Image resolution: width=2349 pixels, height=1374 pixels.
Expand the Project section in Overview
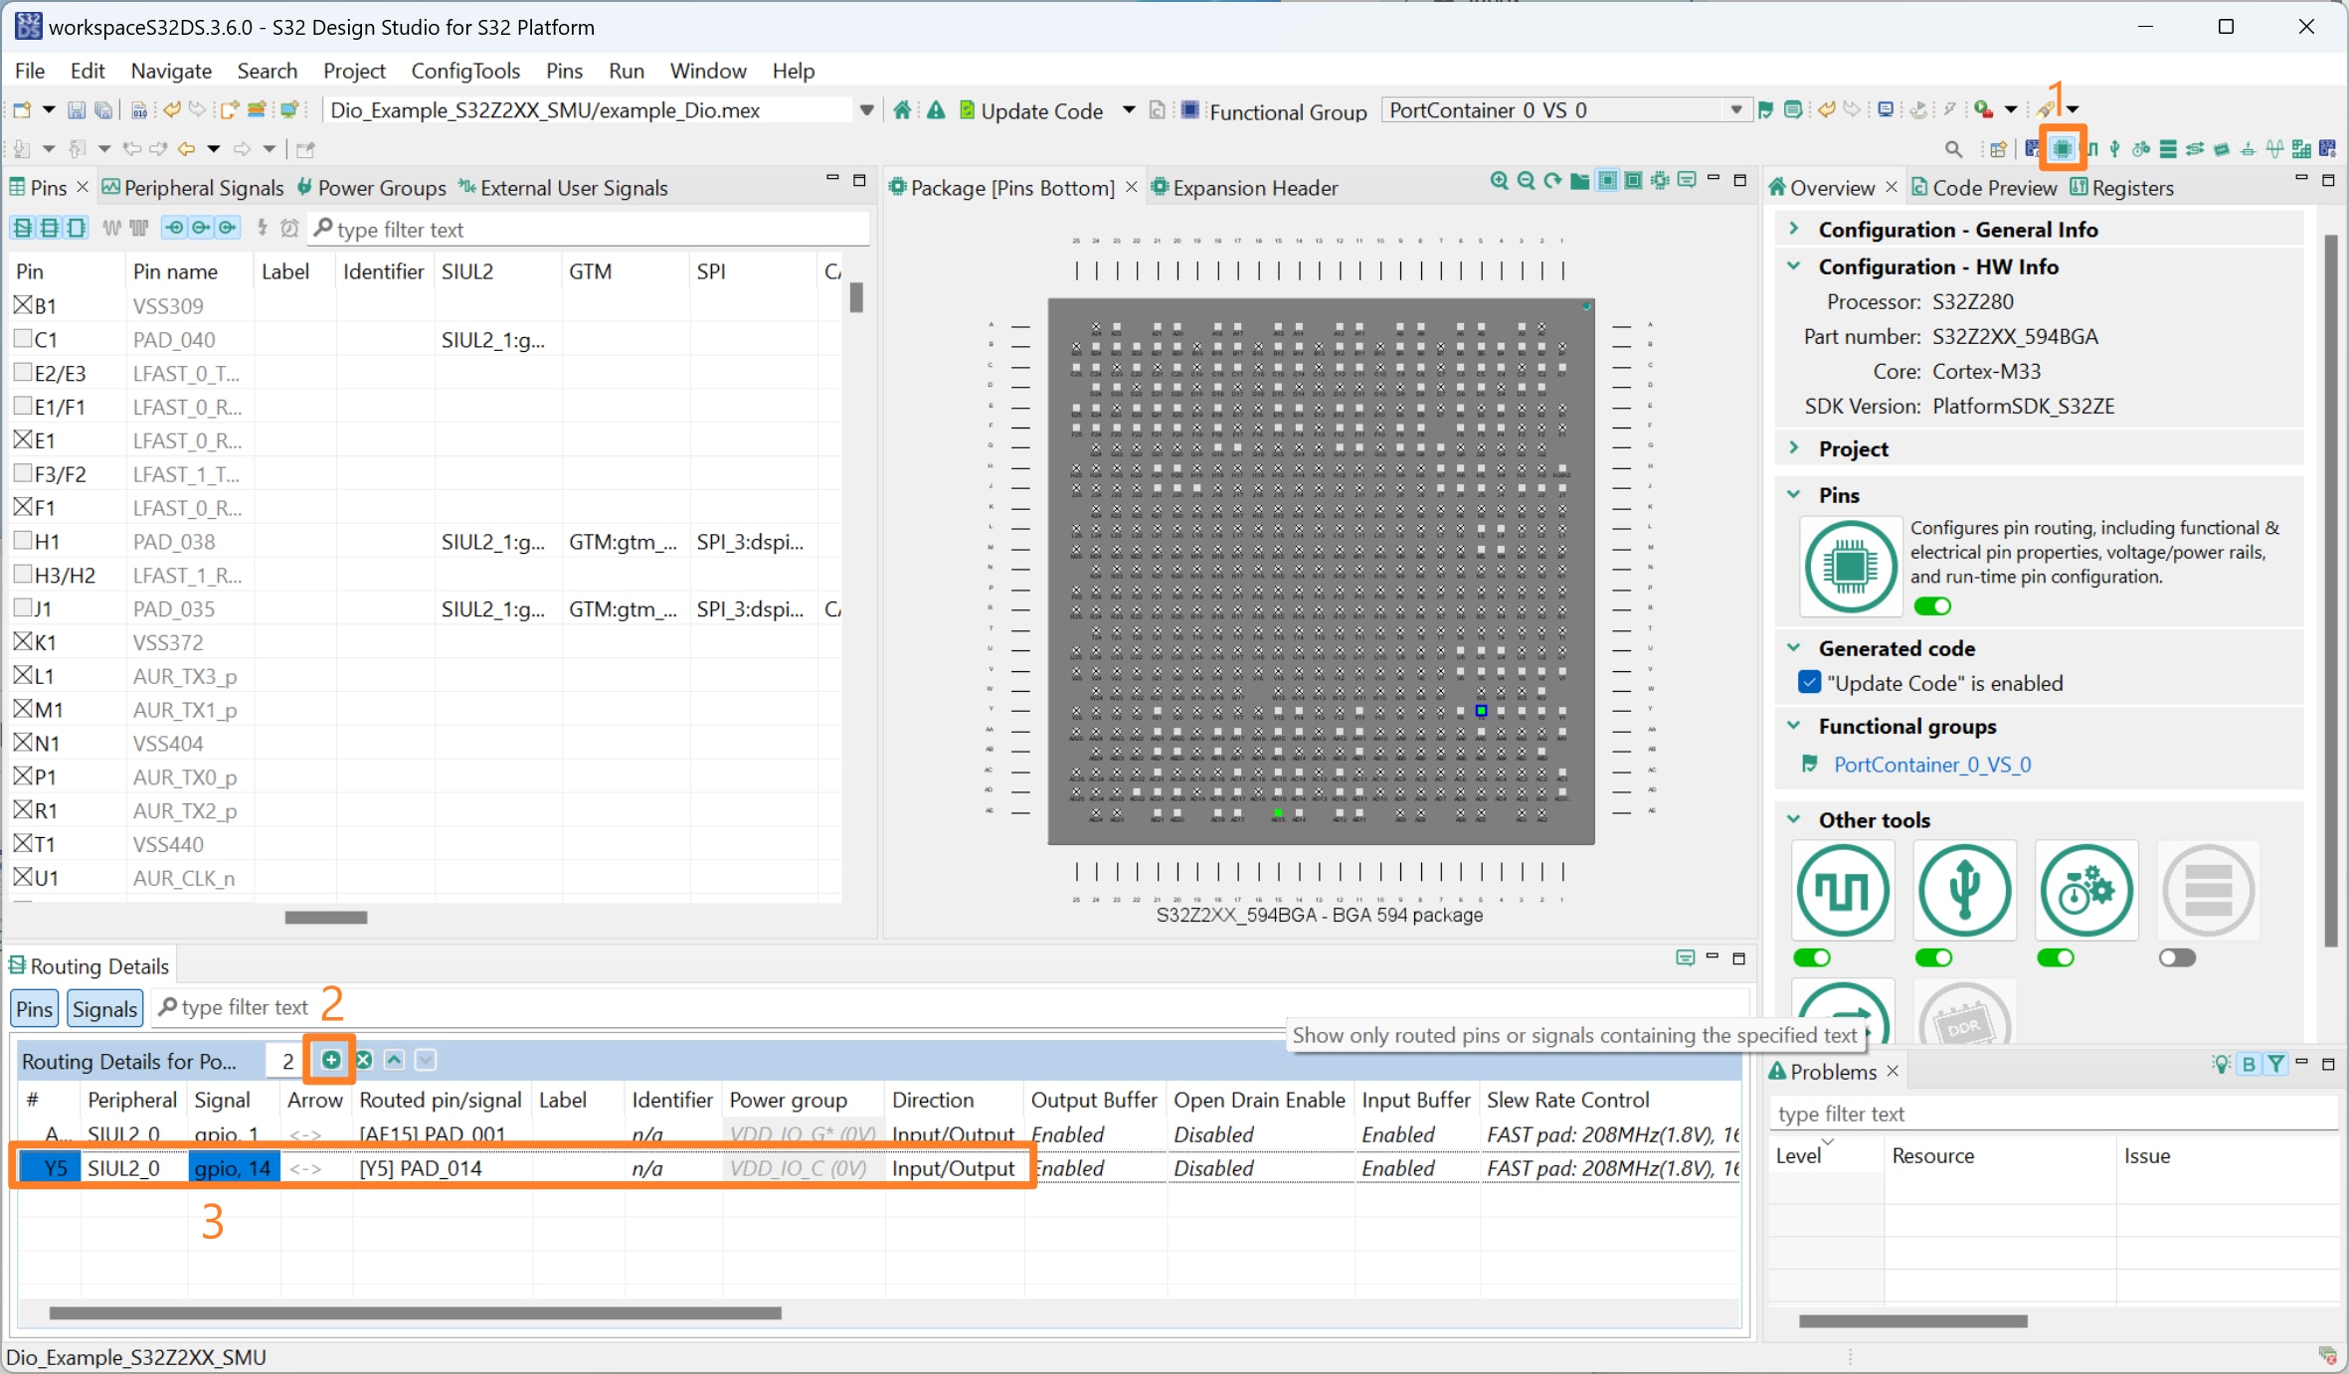pyautogui.click(x=1795, y=448)
